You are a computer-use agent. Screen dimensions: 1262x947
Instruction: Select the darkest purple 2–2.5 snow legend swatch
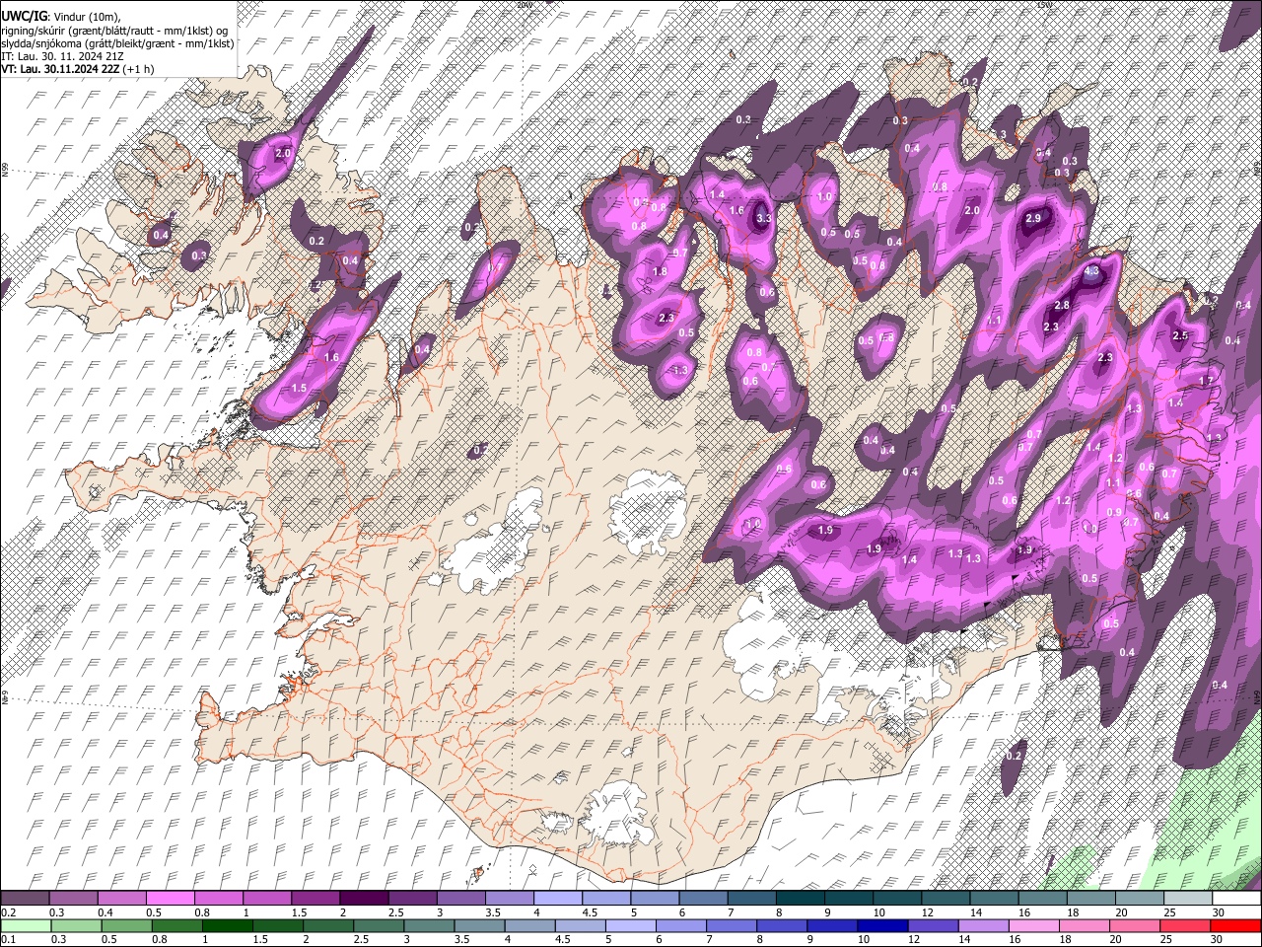pyautogui.click(x=363, y=899)
